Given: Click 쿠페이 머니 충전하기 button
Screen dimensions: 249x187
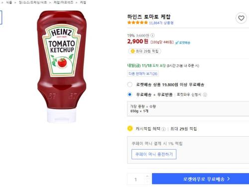Looking at the screenshot, I should pos(154,154).
